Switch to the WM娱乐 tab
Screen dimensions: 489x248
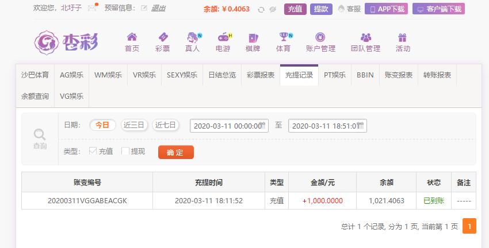(x=108, y=75)
